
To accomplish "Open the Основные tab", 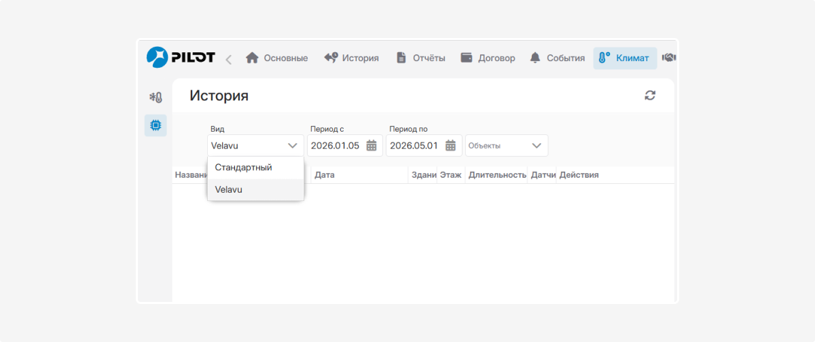I will tap(276, 58).
